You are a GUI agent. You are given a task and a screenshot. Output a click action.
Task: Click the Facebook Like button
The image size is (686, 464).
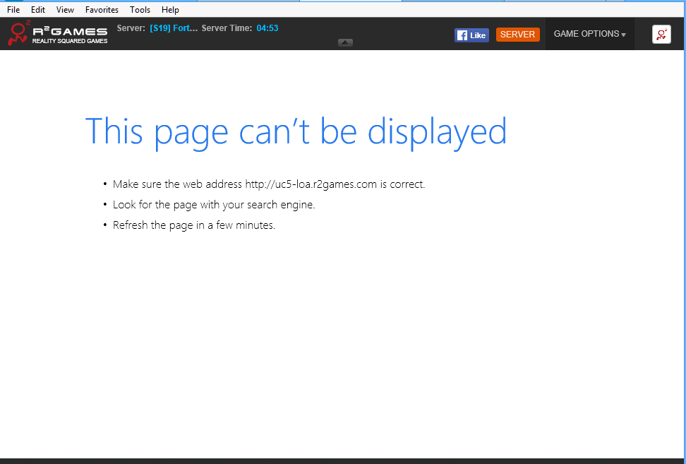471,35
